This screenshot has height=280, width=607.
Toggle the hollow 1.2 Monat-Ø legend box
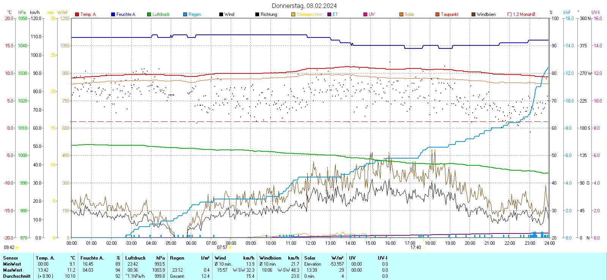510,14
